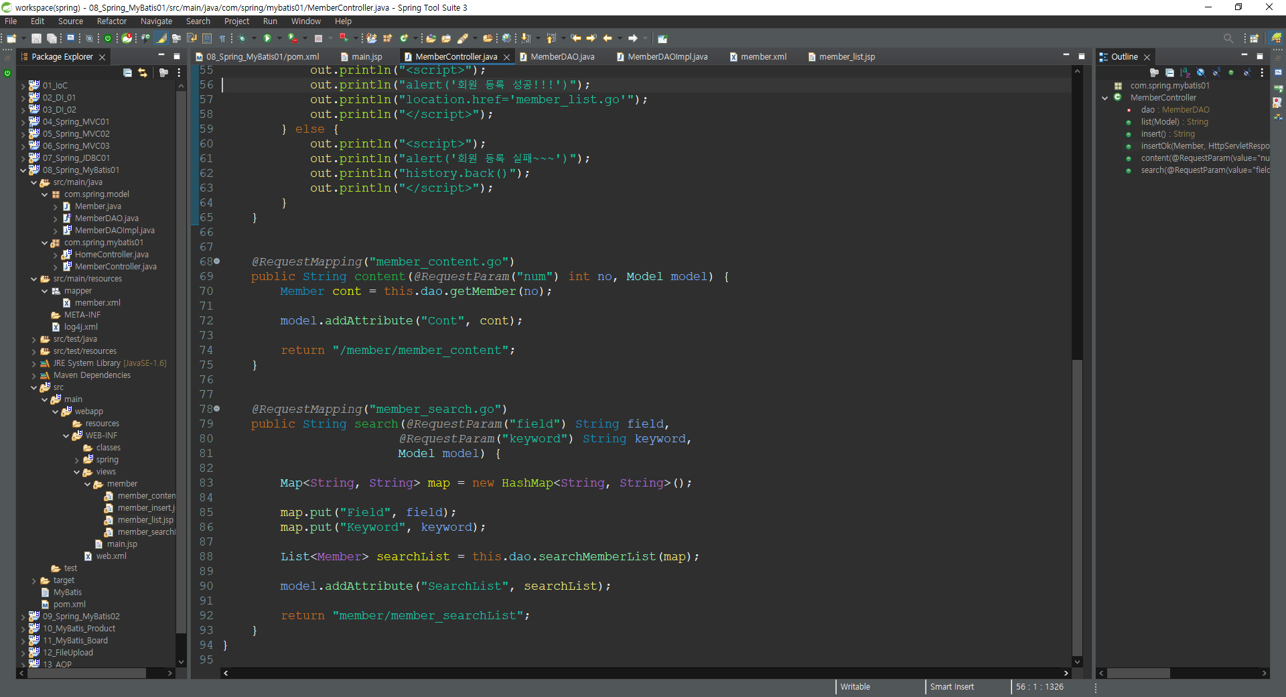Viewport: 1286px width, 697px height.
Task: Select the Spring perspective leaf icon
Action: pyautogui.click(x=1276, y=38)
